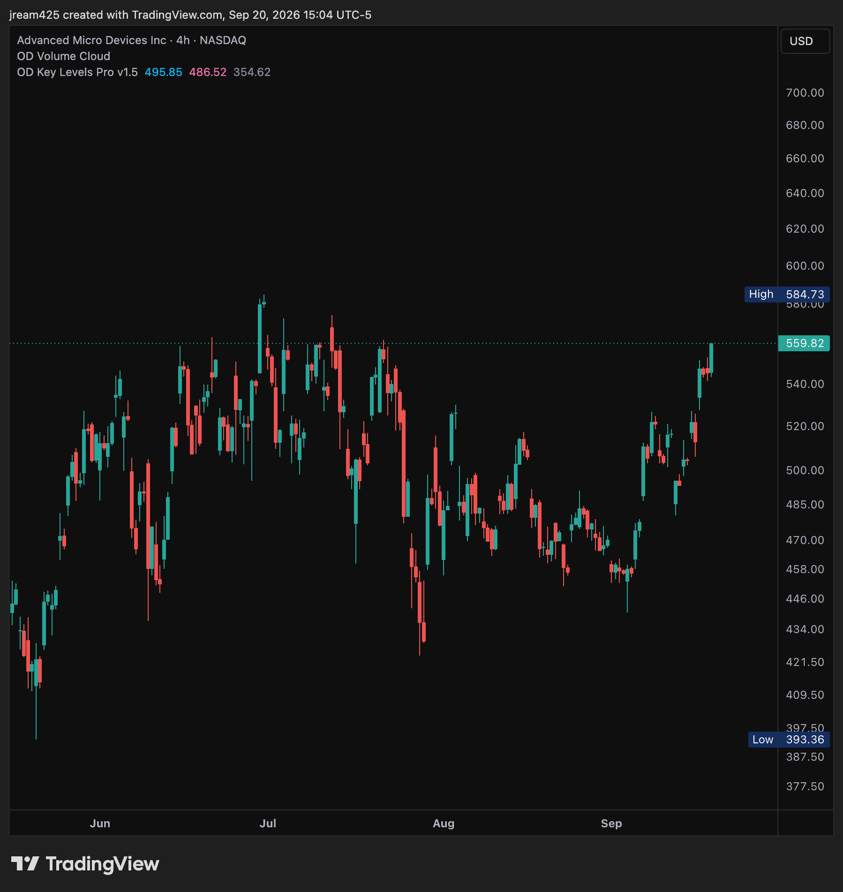843x892 pixels.
Task: Click the Jul label on time axis
Action: [x=268, y=824]
